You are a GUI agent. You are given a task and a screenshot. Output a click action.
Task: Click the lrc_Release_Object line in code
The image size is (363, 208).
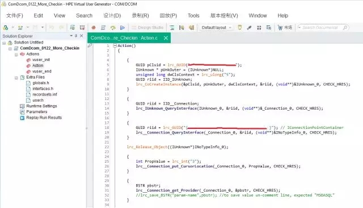click(x=178, y=147)
